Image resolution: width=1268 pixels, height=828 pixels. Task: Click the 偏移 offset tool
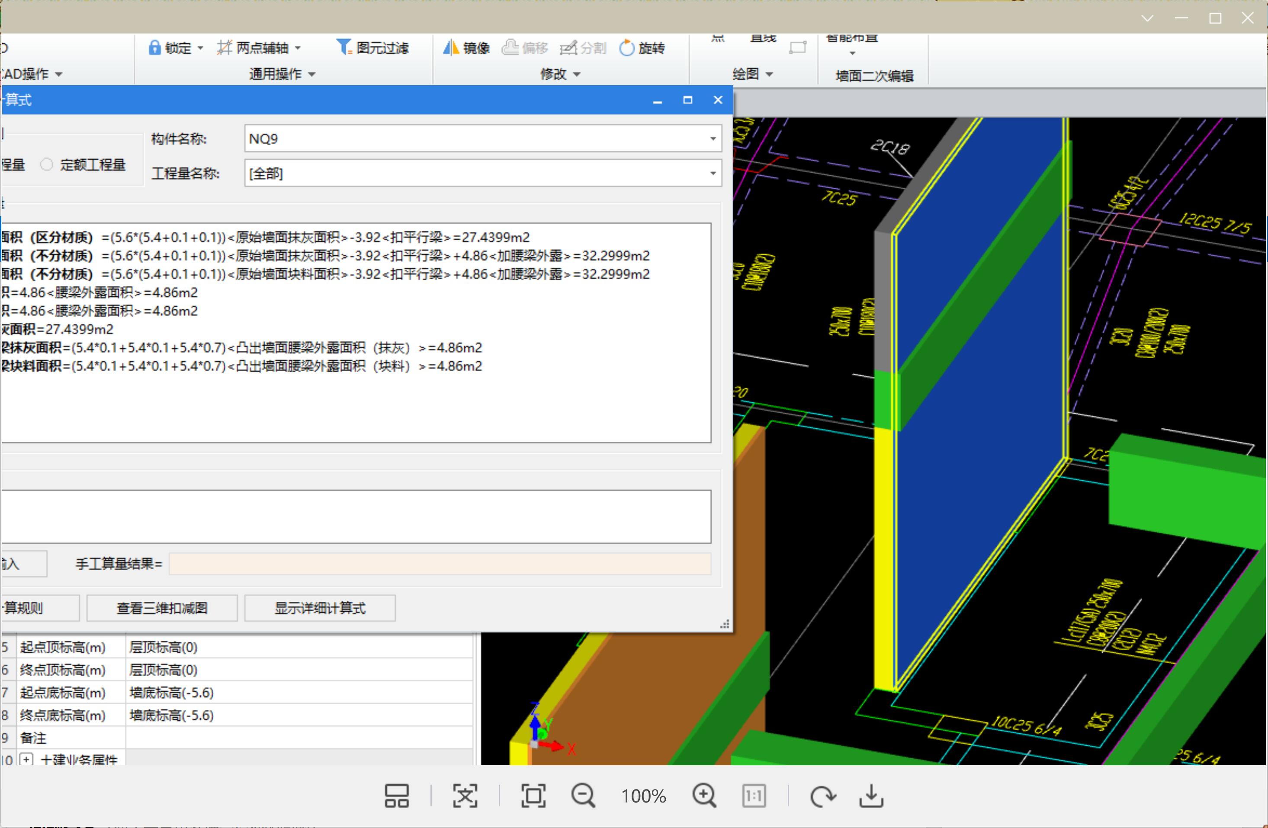point(525,48)
